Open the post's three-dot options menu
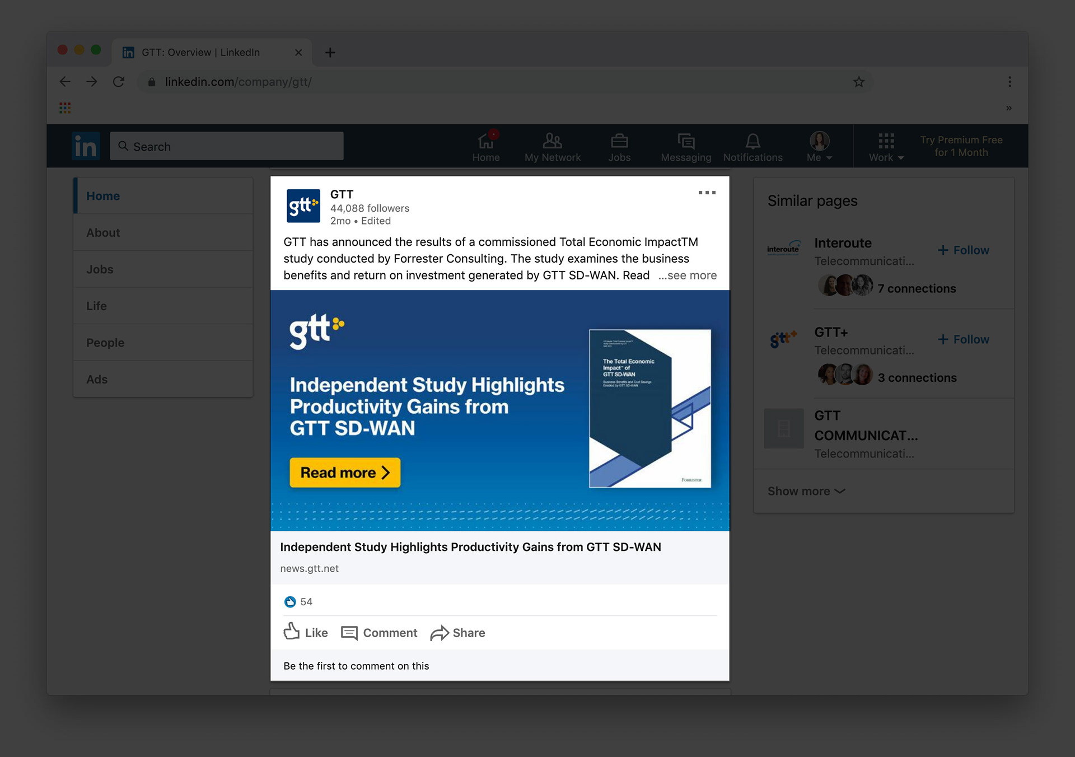This screenshot has height=757, width=1075. (707, 193)
